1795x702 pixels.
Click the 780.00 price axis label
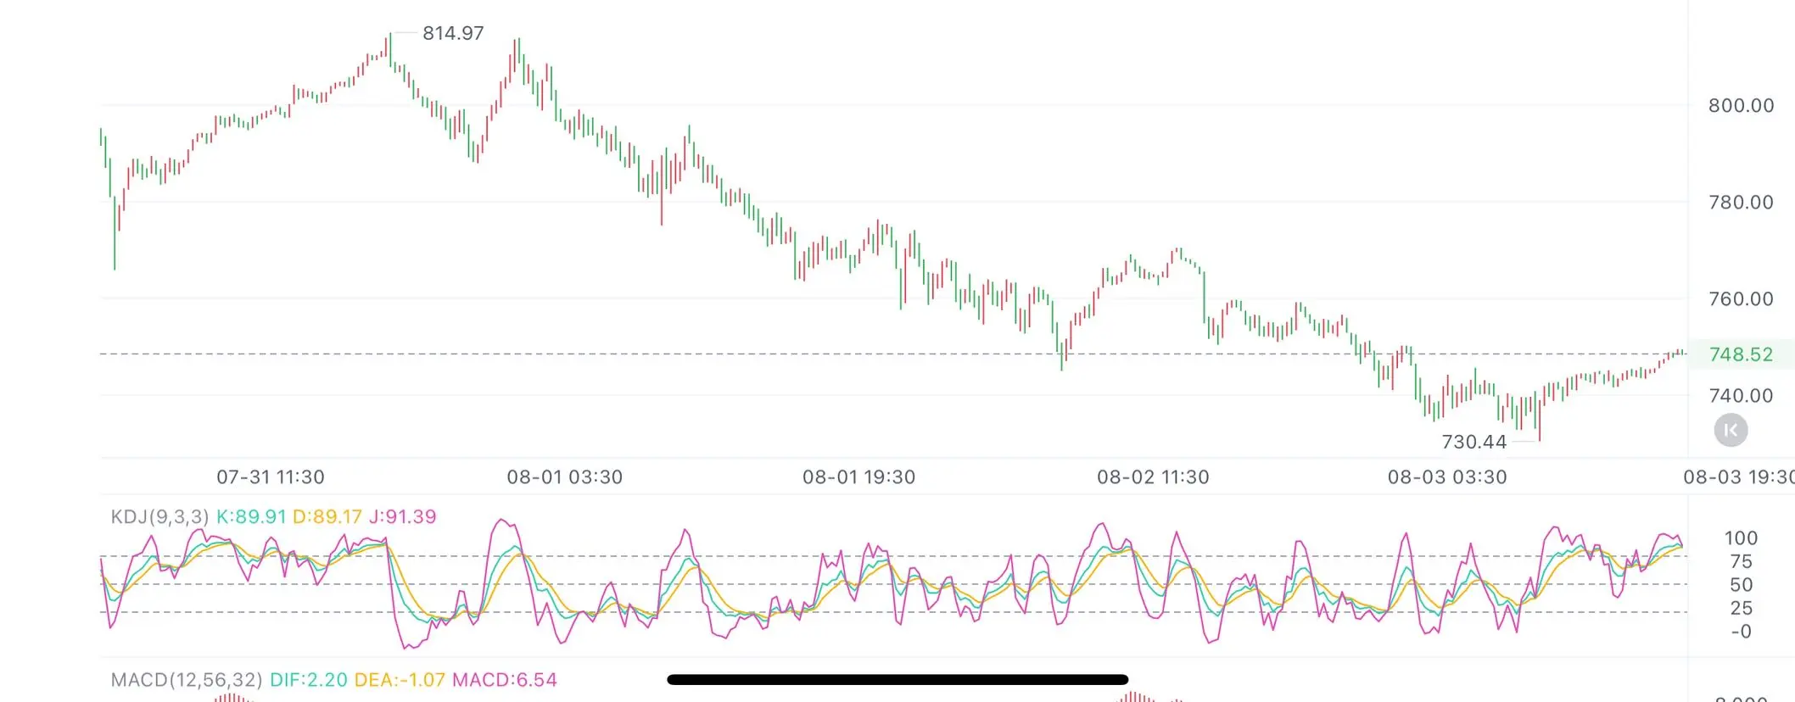tap(1741, 202)
